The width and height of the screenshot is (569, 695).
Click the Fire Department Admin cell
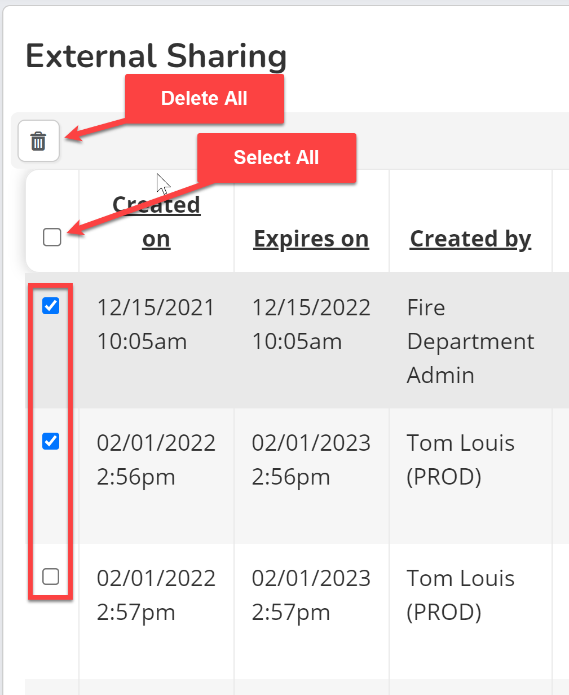470,341
